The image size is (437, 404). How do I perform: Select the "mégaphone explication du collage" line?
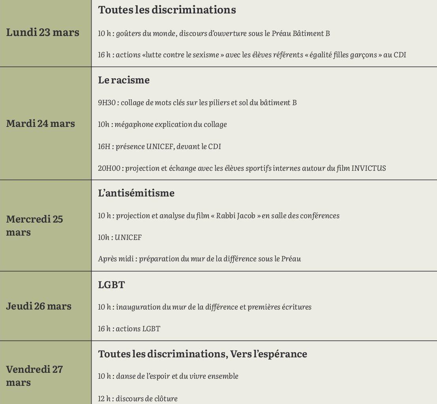pos(162,125)
